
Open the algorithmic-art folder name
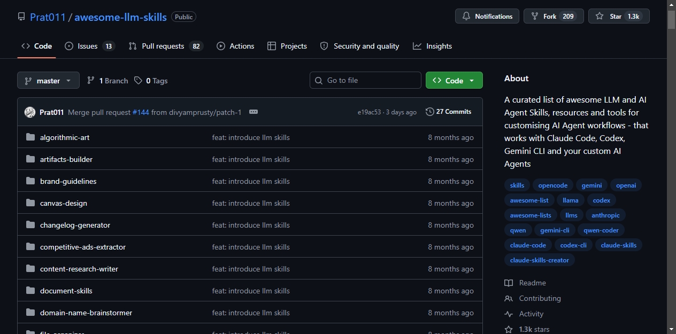click(x=65, y=137)
